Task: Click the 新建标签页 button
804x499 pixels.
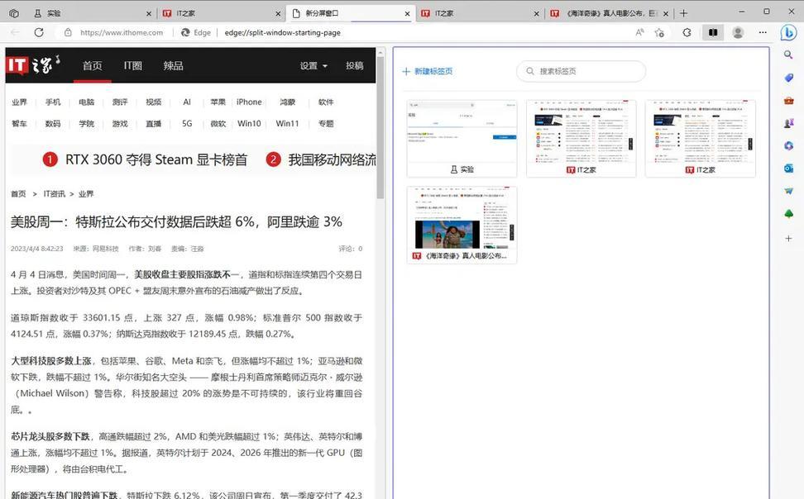Action: [x=427, y=71]
